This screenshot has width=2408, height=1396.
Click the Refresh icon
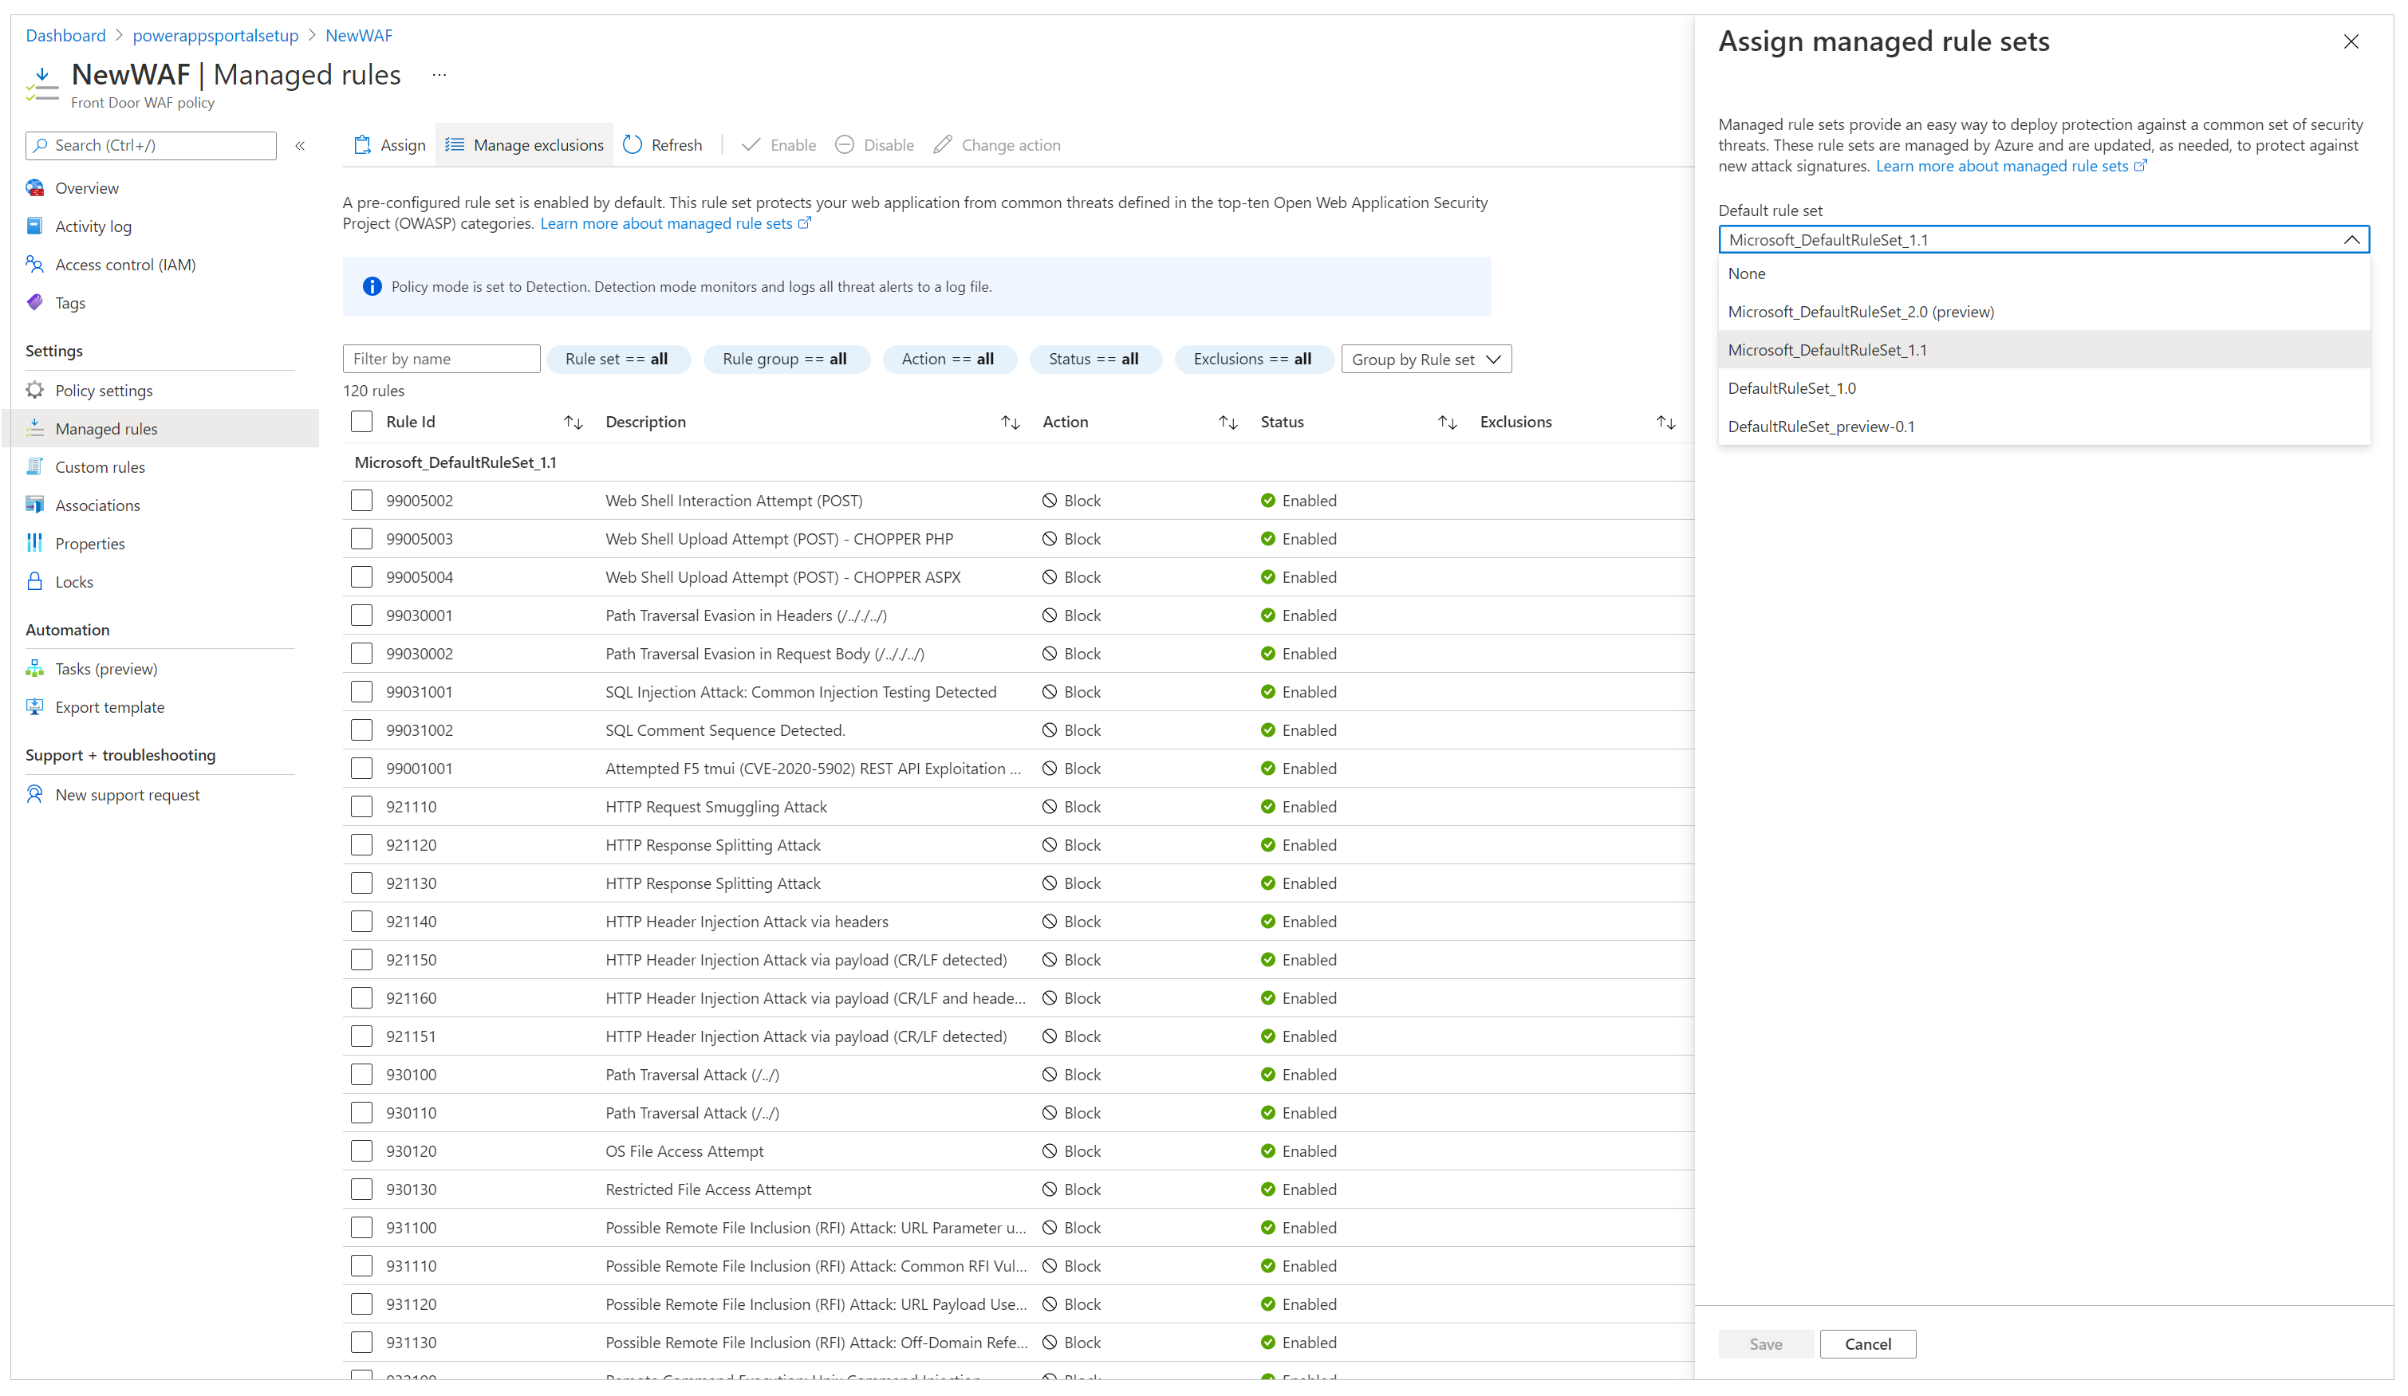point(635,144)
